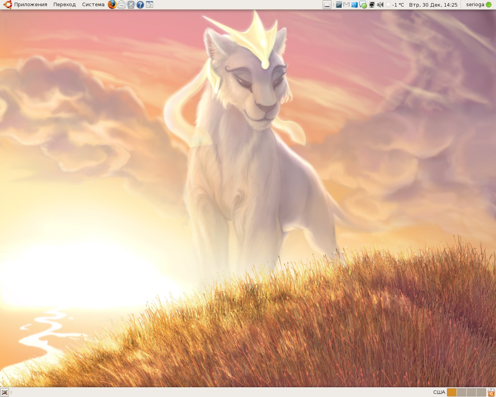
Task: Open the Evolution mail launcher icon
Action: pos(122,5)
